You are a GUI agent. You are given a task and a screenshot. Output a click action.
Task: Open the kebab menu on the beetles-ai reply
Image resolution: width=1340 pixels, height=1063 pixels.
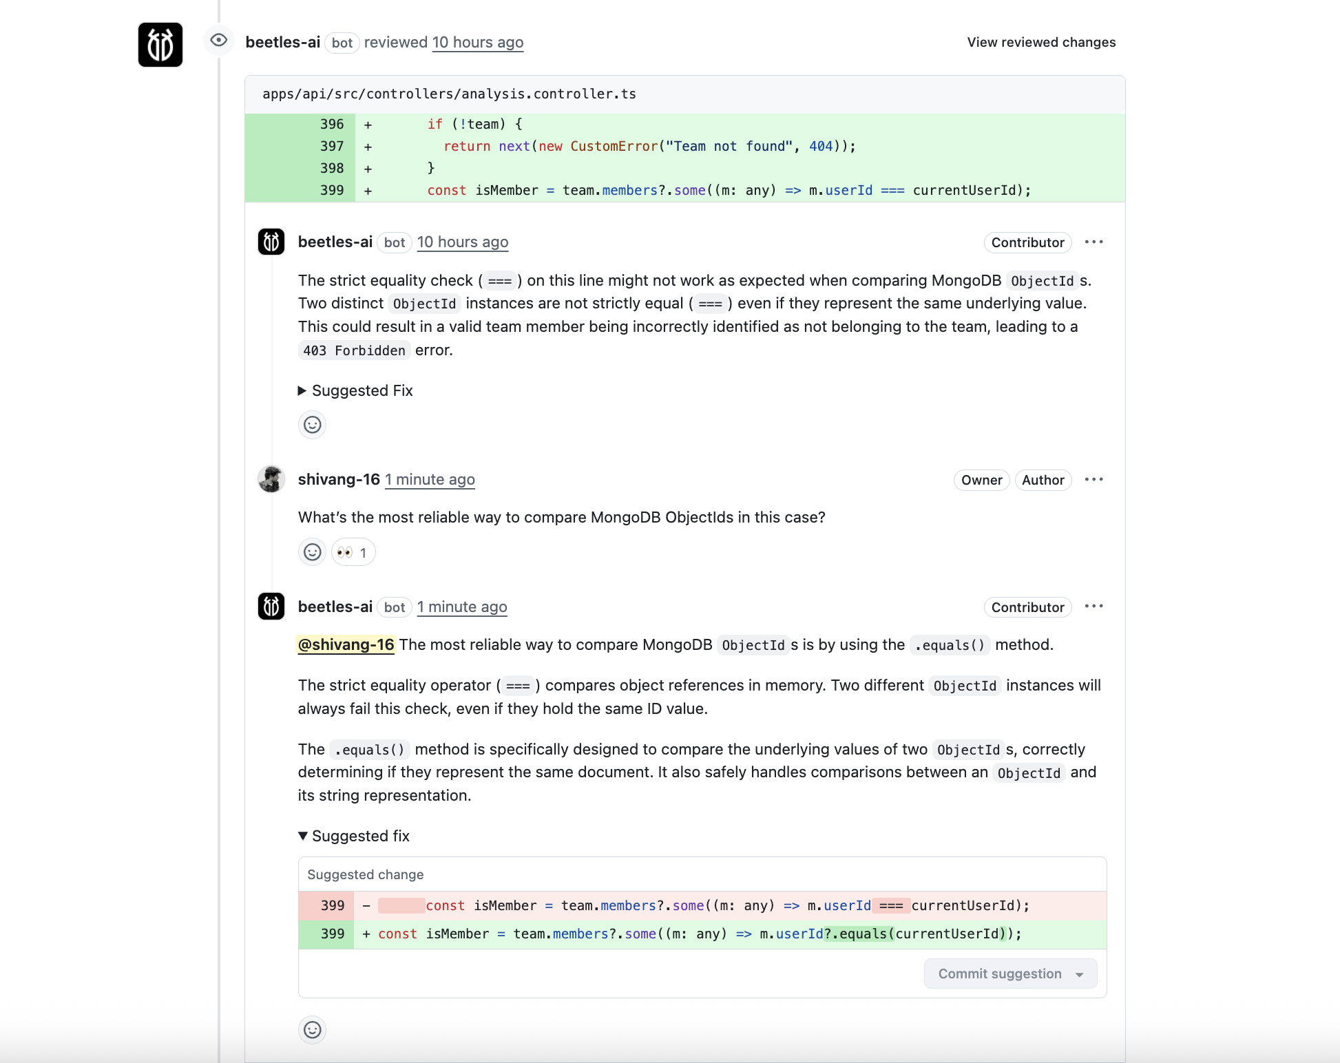tap(1094, 606)
